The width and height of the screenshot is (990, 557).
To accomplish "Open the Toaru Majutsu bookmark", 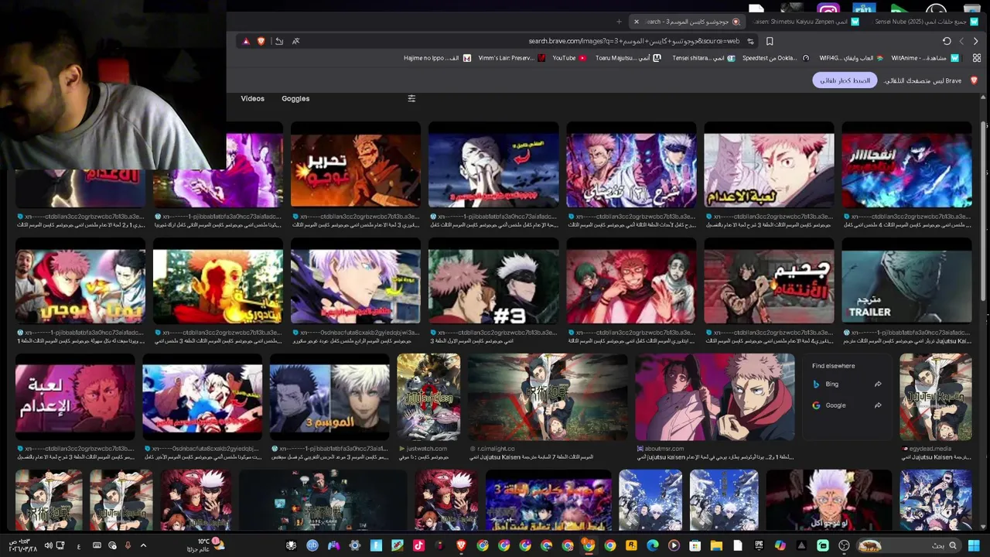I will tap(627, 58).
